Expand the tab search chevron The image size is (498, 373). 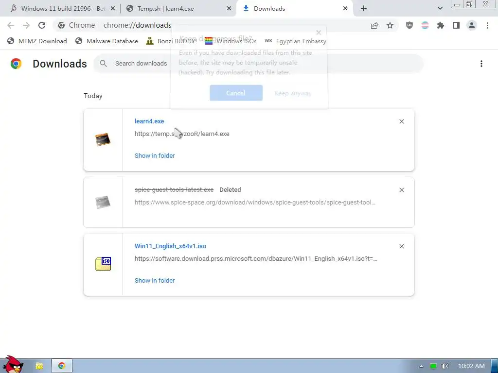coord(440,9)
